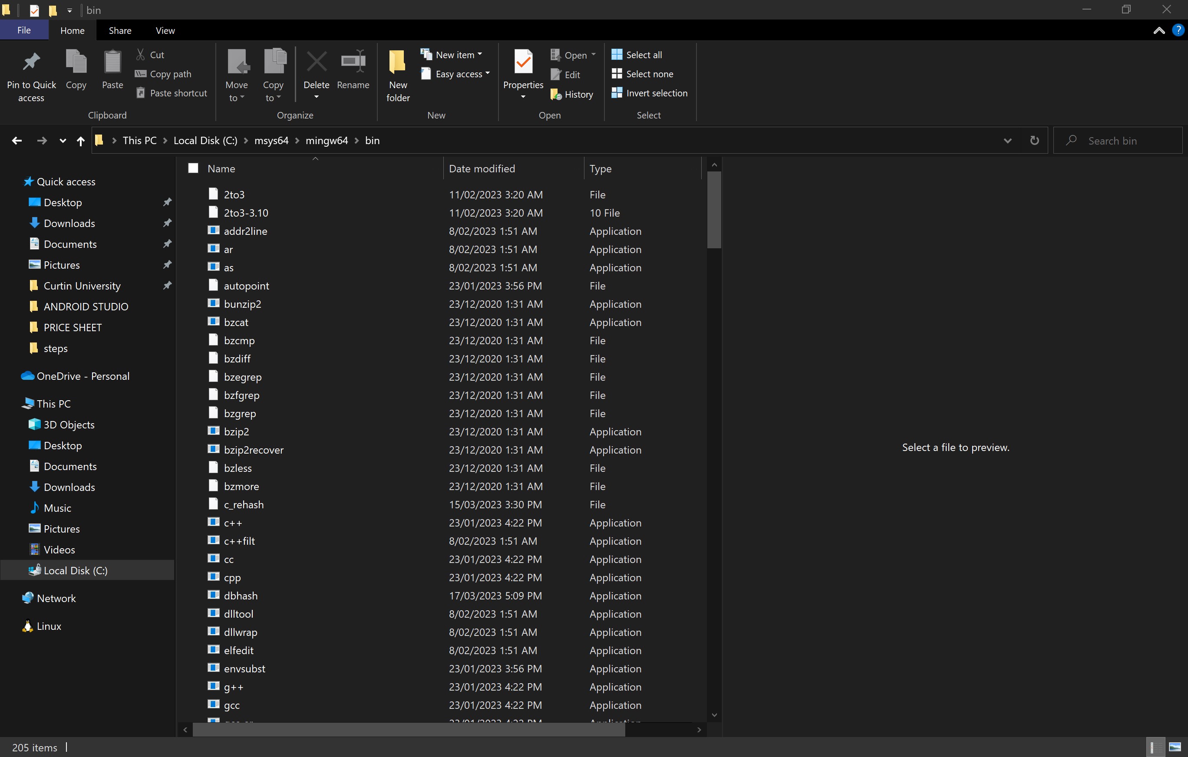Sort by Type column header
The image size is (1188, 757).
pyautogui.click(x=642, y=169)
